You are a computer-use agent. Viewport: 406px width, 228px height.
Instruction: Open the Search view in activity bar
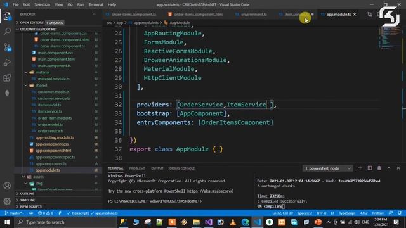[7, 32]
